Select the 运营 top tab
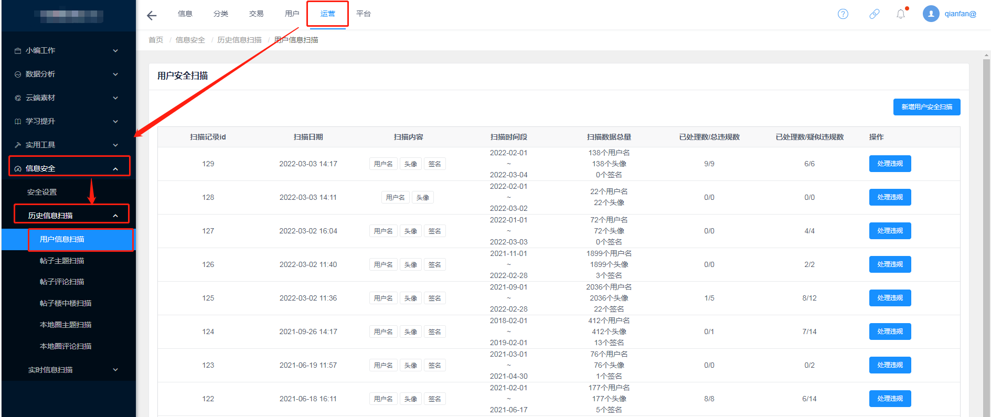Screen dimensions: 991x417 [x=328, y=14]
